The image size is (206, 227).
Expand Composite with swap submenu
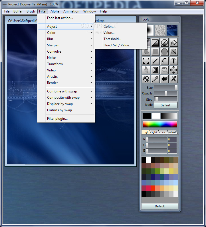tap(66, 98)
